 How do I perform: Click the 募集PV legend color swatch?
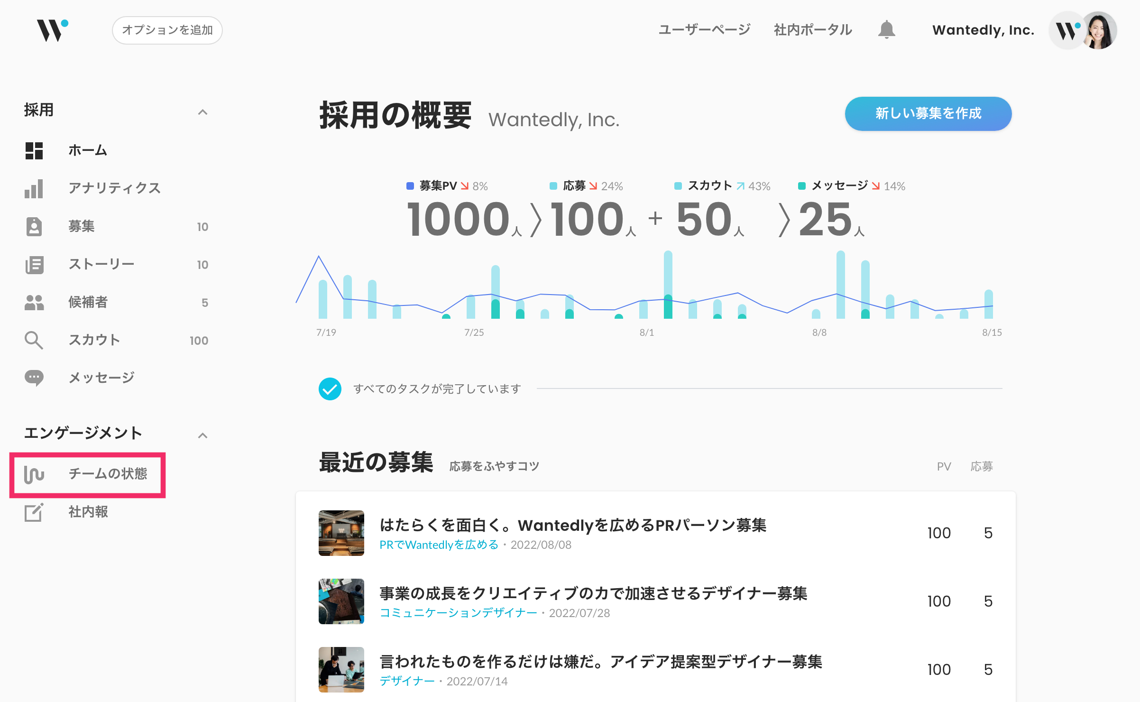click(410, 186)
